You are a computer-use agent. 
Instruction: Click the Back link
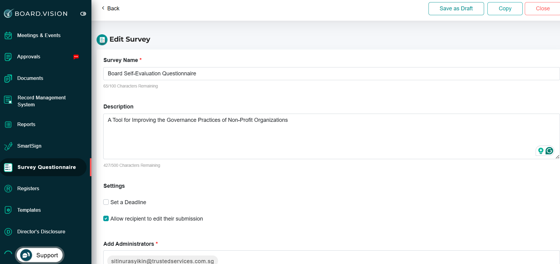coord(111,8)
